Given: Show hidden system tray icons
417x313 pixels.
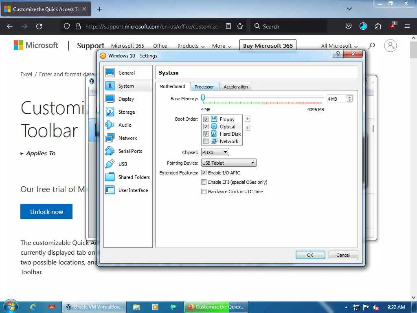Looking at the screenshot, I should (x=346, y=307).
